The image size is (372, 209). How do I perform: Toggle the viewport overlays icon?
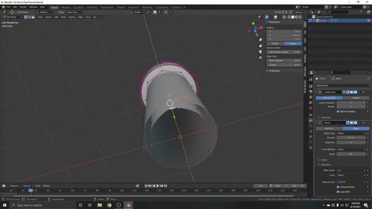point(275,17)
